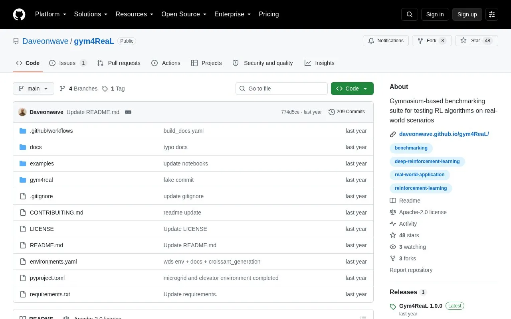Click the GitHub logo icon
This screenshot has width=511, height=319.
tap(19, 14)
